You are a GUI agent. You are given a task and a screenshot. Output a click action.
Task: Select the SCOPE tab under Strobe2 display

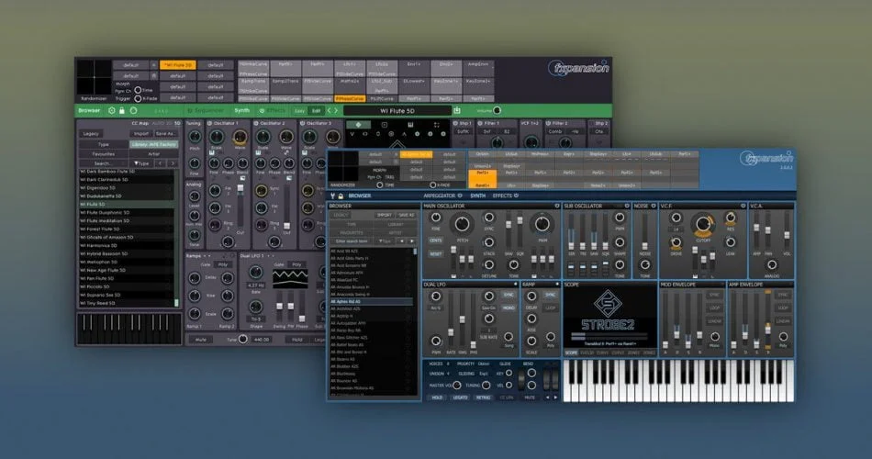[571, 353]
